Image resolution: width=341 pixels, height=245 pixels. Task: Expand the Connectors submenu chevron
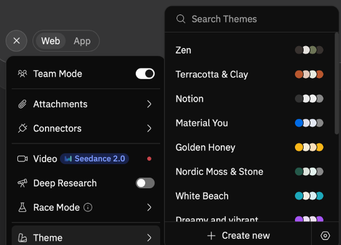pos(149,128)
